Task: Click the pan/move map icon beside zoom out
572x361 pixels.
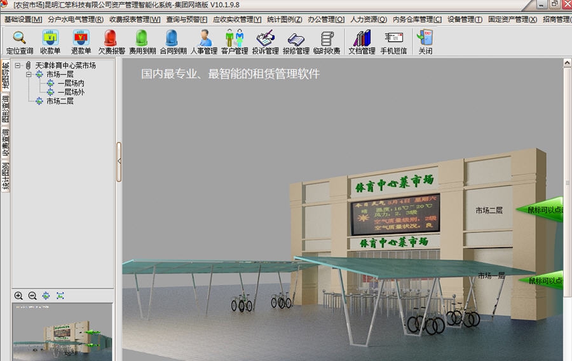Action: 46,296
